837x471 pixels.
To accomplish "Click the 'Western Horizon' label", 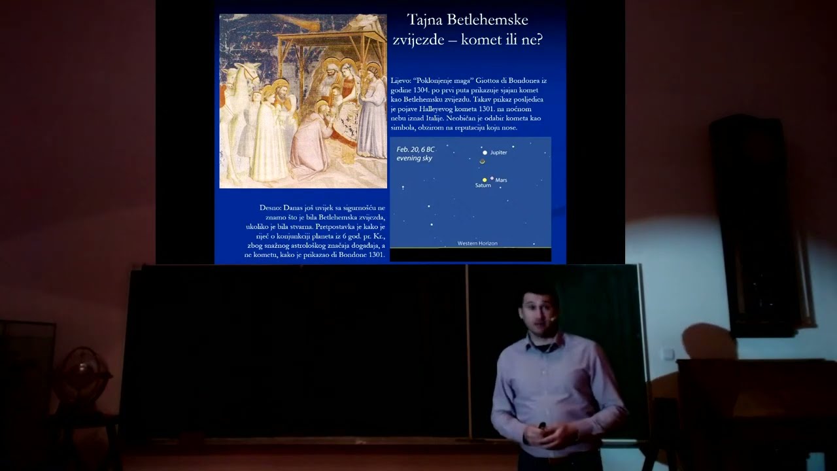I will point(477,243).
